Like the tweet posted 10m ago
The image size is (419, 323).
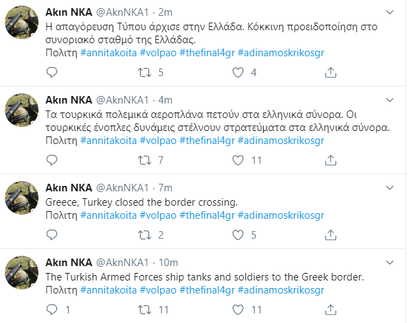[237, 310]
